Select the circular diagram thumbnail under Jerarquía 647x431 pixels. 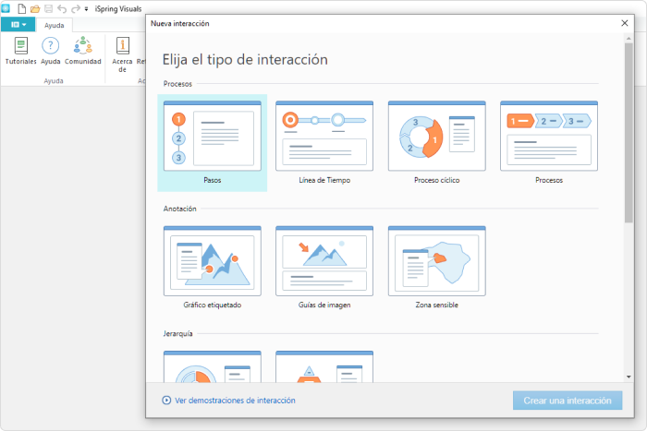tap(212, 366)
